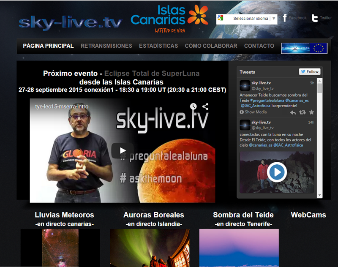Click the share icon on video
The image size is (338, 267).
tap(205, 106)
